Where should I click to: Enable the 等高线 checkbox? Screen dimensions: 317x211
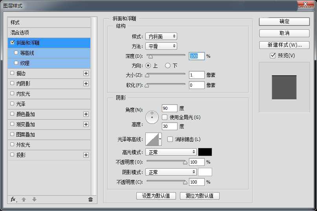tap(16, 53)
